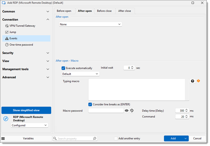Click the Cancel button

pos(197,138)
